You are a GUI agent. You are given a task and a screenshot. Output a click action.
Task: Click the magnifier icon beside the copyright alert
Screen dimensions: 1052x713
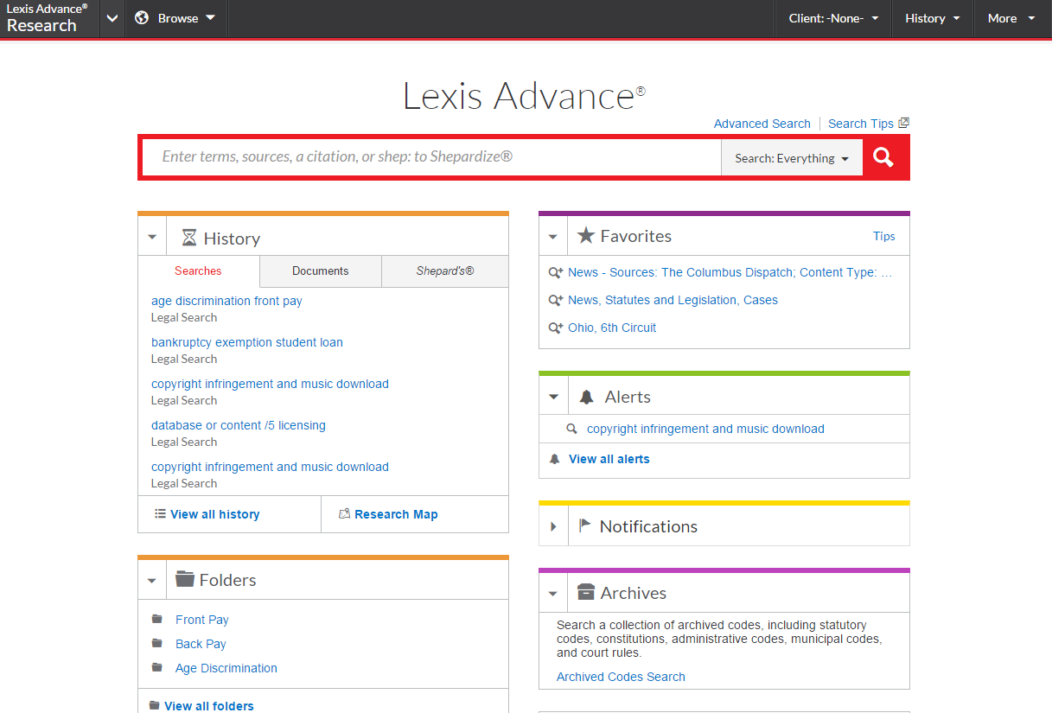click(x=571, y=429)
